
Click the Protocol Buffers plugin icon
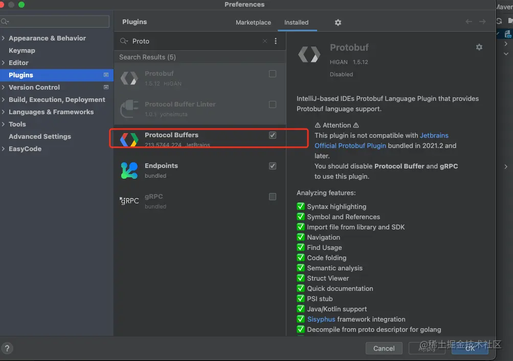129,139
